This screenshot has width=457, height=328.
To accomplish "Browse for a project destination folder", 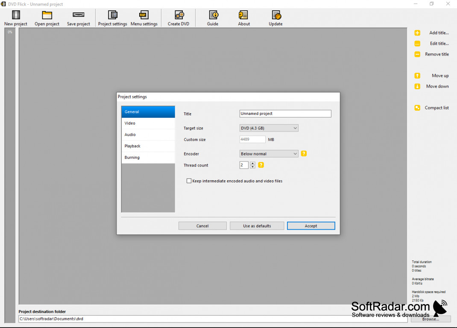I will click(430, 319).
